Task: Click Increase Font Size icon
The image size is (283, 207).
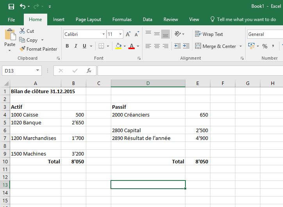Action: (128, 34)
